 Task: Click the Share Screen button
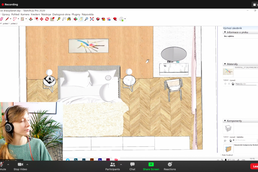[151, 166]
